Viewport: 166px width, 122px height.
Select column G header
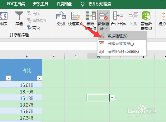coord(76,56)
